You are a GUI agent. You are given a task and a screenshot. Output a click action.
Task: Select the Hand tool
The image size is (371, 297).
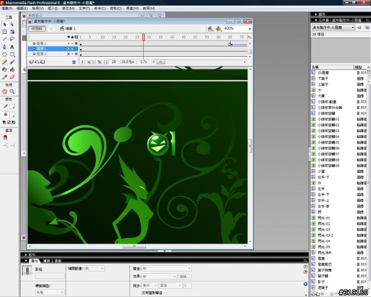5,91
